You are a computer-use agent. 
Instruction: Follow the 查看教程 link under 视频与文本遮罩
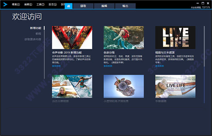[x=160, y=66]
